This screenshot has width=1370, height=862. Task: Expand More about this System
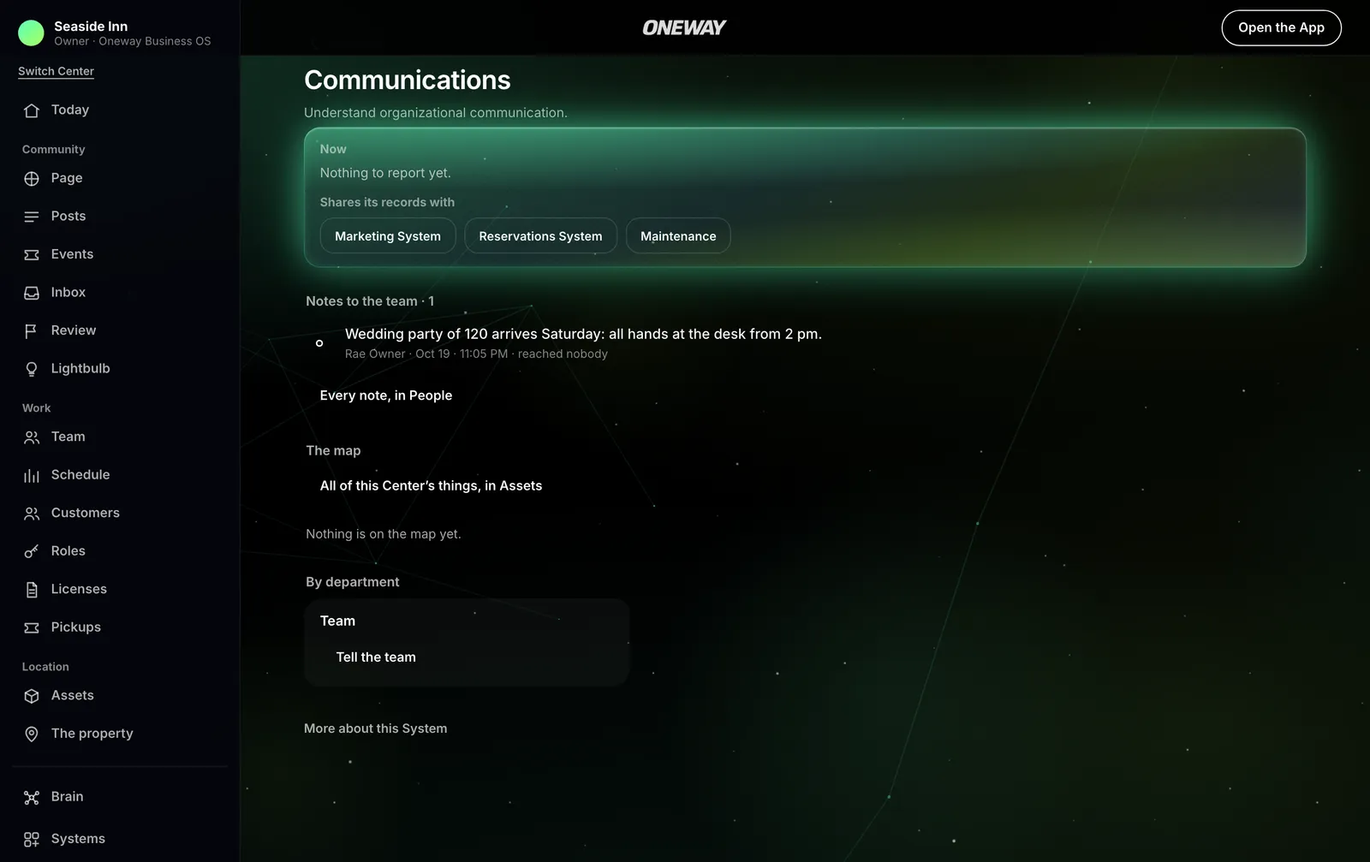(375, 728)
